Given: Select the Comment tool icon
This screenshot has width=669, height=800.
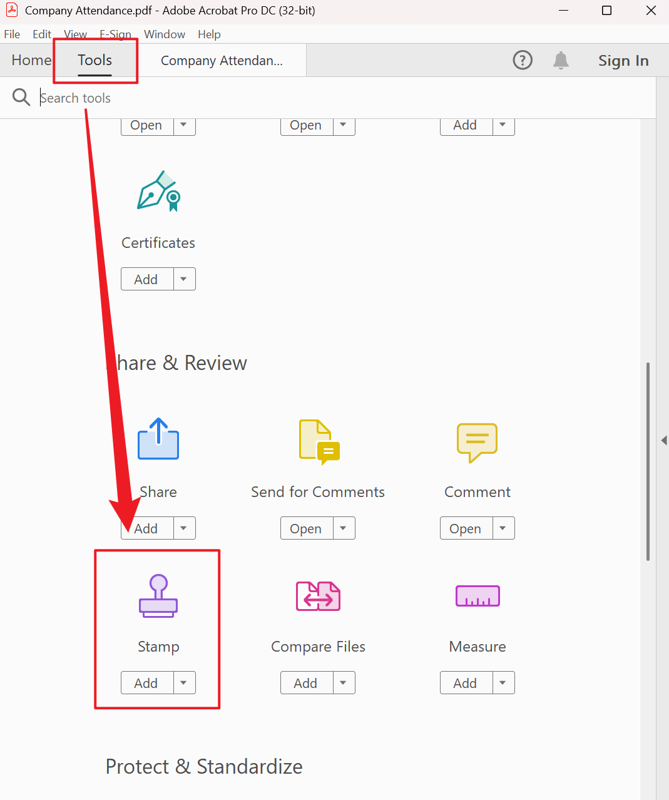Looking at the screenshot, I should pos(477,443).
